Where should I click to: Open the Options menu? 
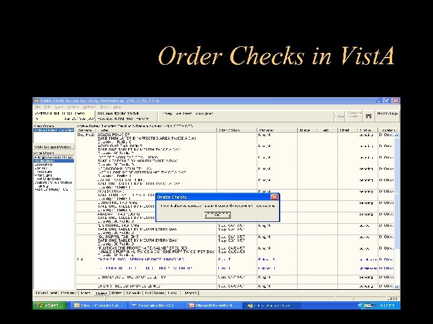coord(89,107)
